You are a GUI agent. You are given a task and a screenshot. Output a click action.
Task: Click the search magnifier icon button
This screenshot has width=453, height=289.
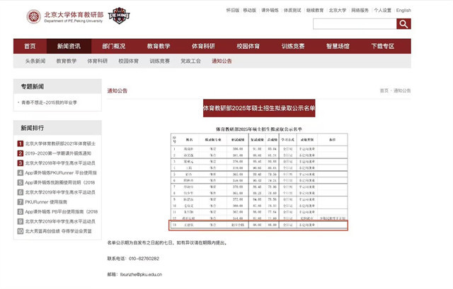pos(403,24)
